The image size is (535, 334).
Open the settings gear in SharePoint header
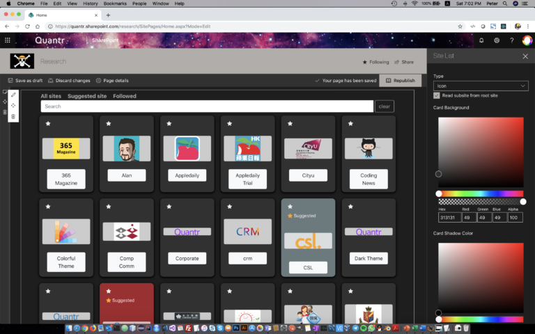(497, 40)
